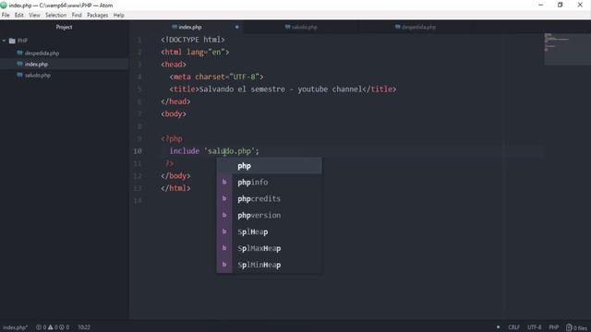Open the Help menu

[x=119, y=15]
